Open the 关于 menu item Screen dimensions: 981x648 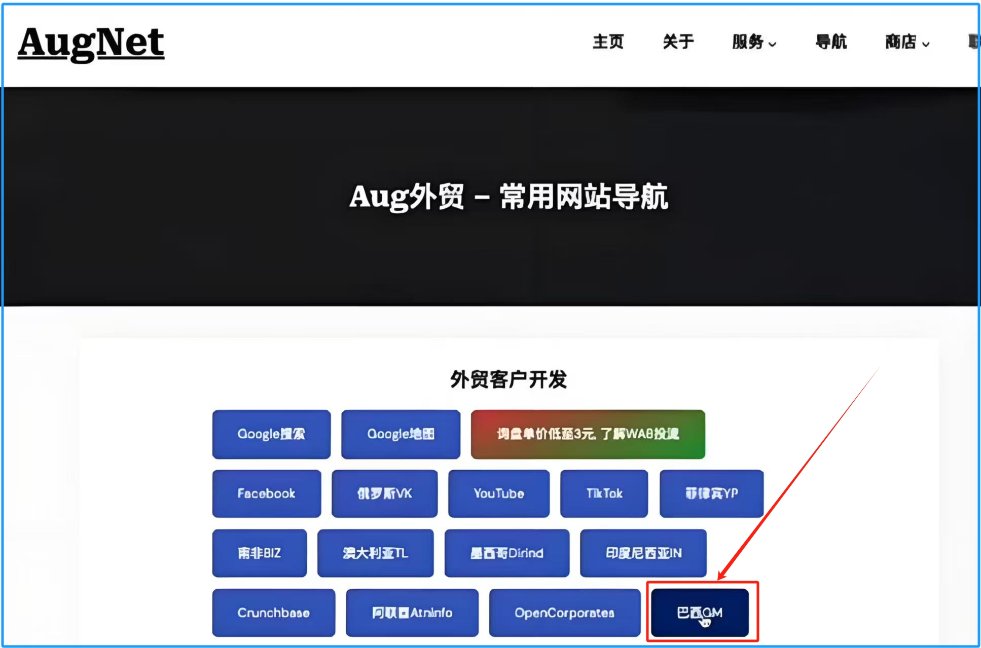coord(678,42)
